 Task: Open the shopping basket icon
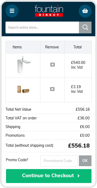85,11
